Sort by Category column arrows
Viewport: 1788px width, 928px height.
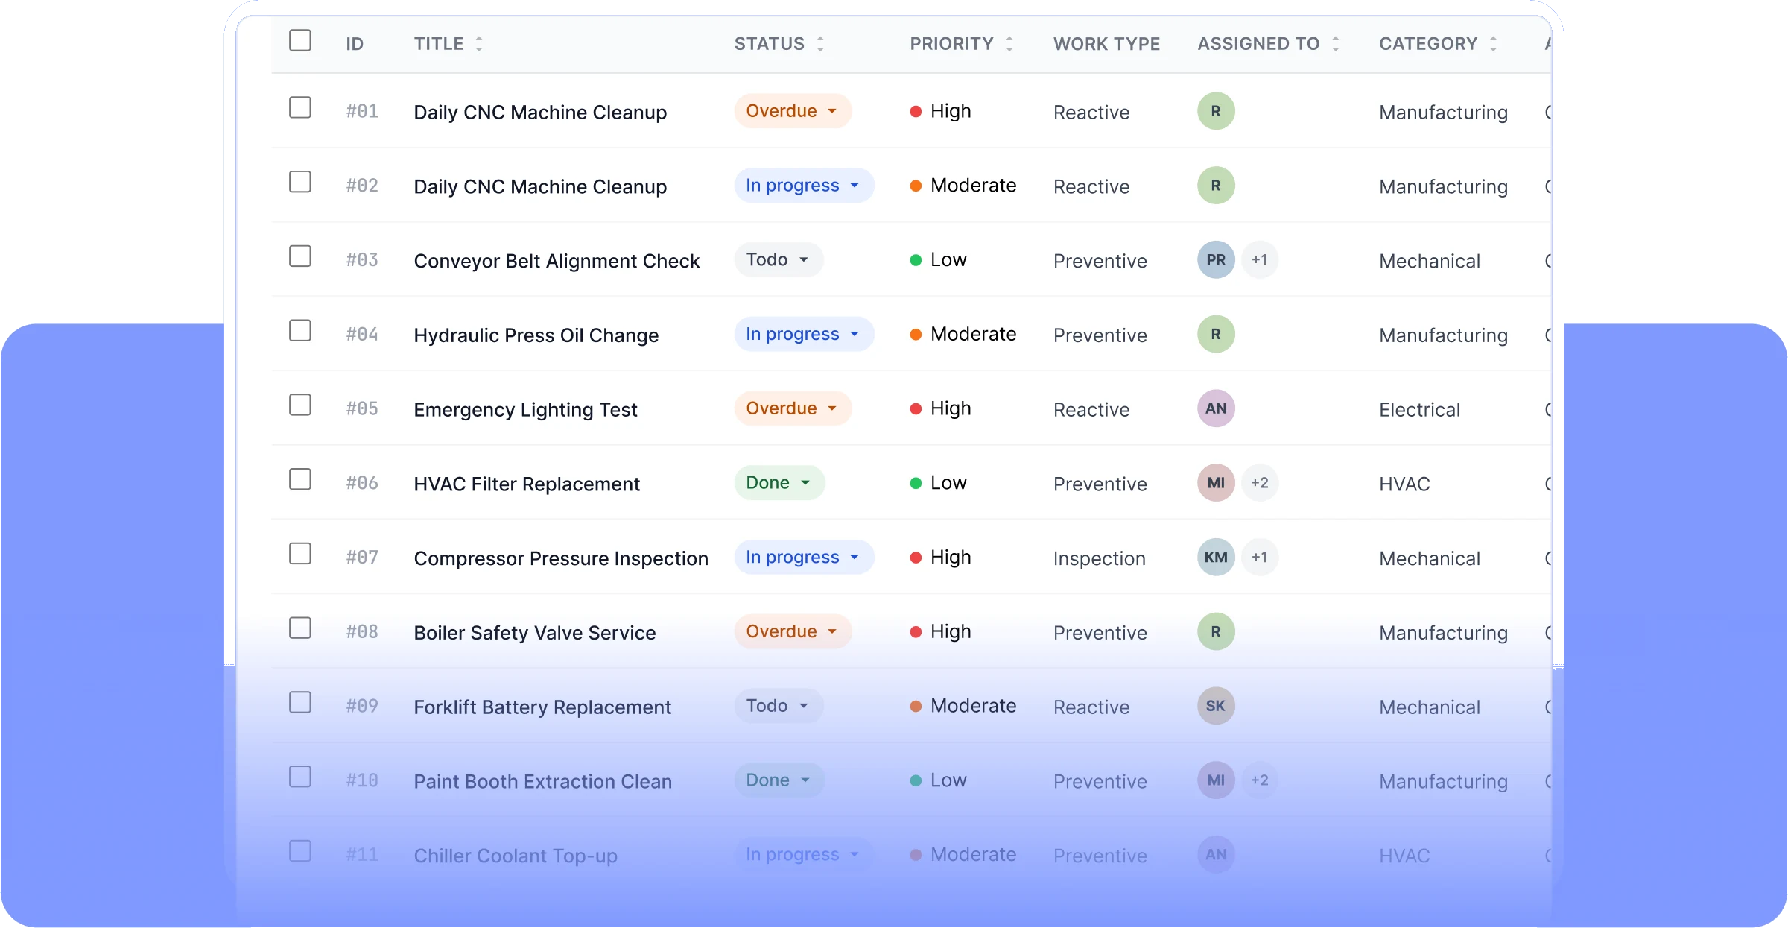click(1494, 44)
